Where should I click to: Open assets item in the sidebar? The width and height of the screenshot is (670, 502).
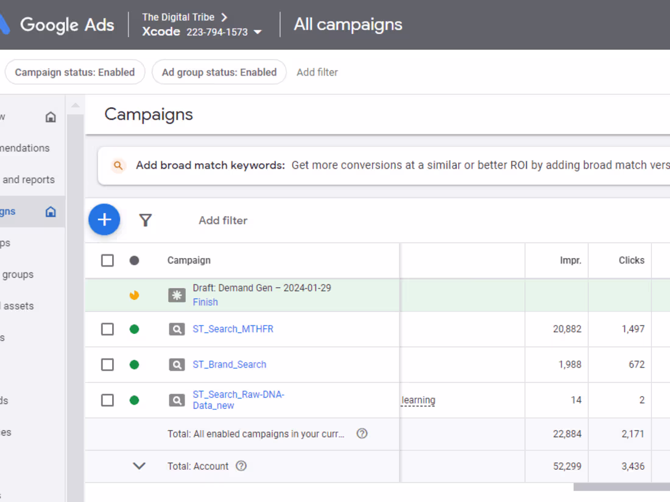point(18,306)
